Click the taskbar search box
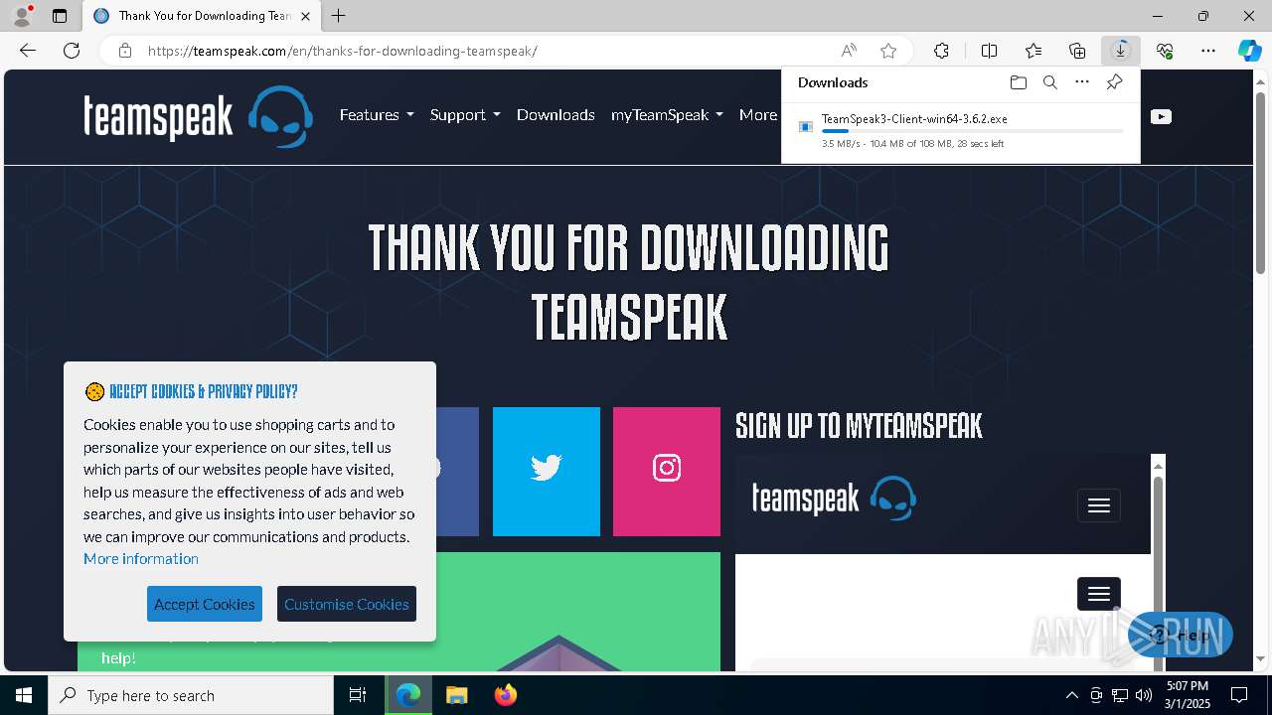Screen dimensions: 1272x715 (x=191, y=695)
